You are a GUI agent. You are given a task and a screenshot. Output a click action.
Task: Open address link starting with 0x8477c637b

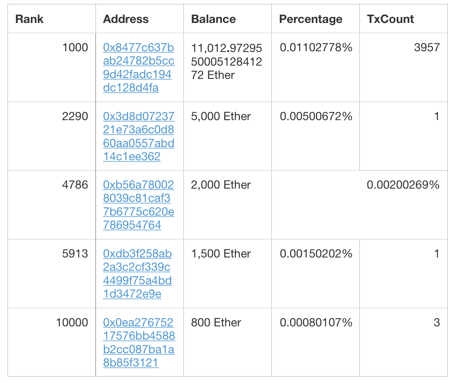pyautogui.click(x=139, y=67)
